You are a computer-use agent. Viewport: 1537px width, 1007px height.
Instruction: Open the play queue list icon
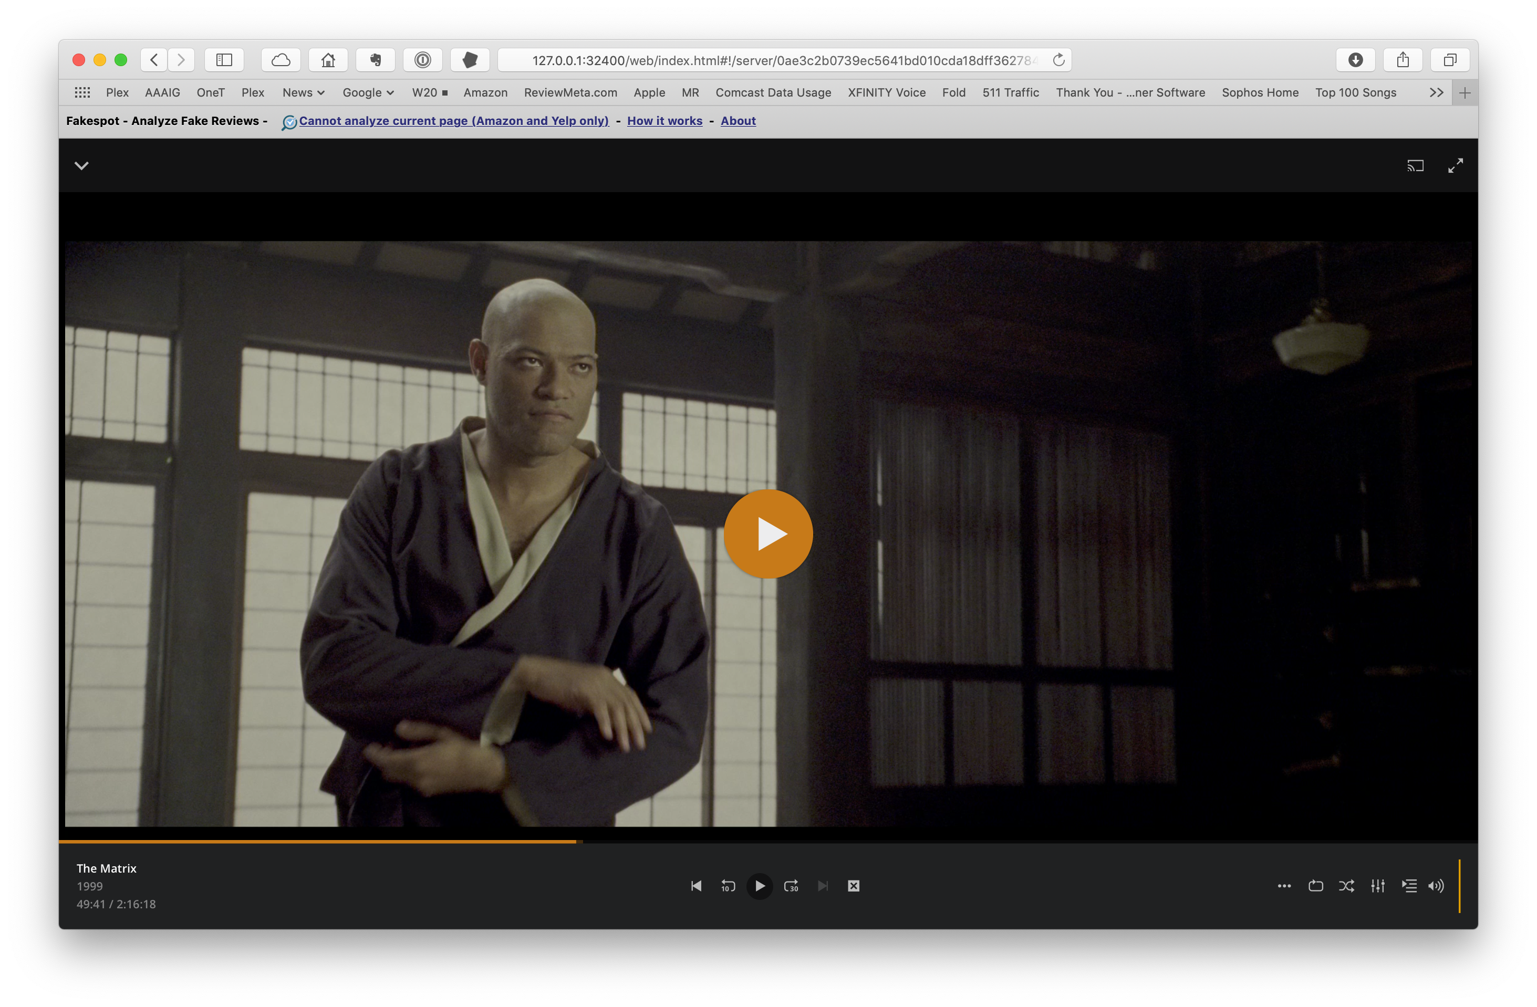click(x=1409, y=886)
